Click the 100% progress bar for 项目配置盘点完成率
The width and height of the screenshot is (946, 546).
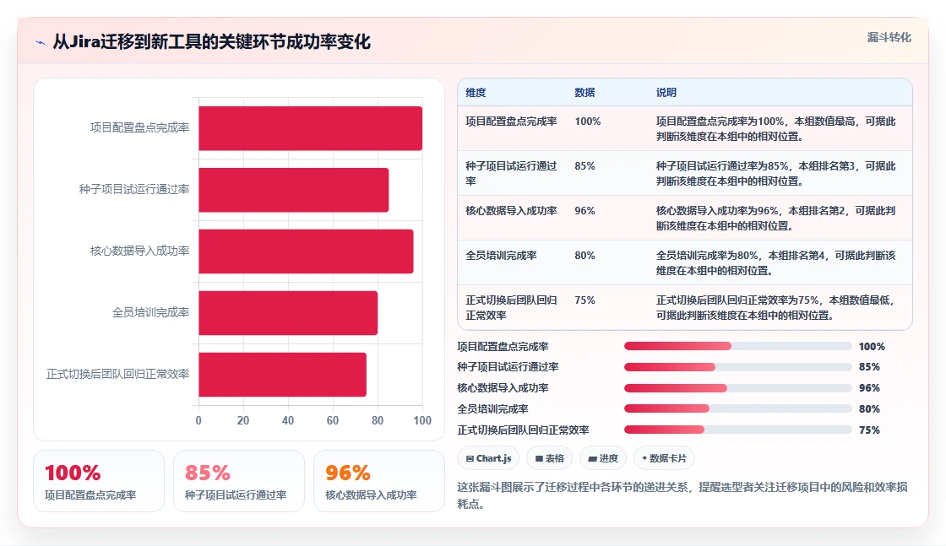[x=738, y=346]
